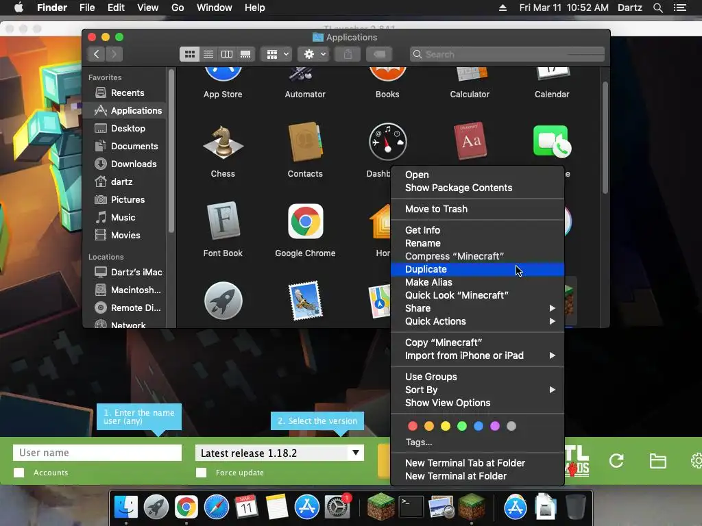
Task: Select Show Package Contents
Action: click(477, 188)
